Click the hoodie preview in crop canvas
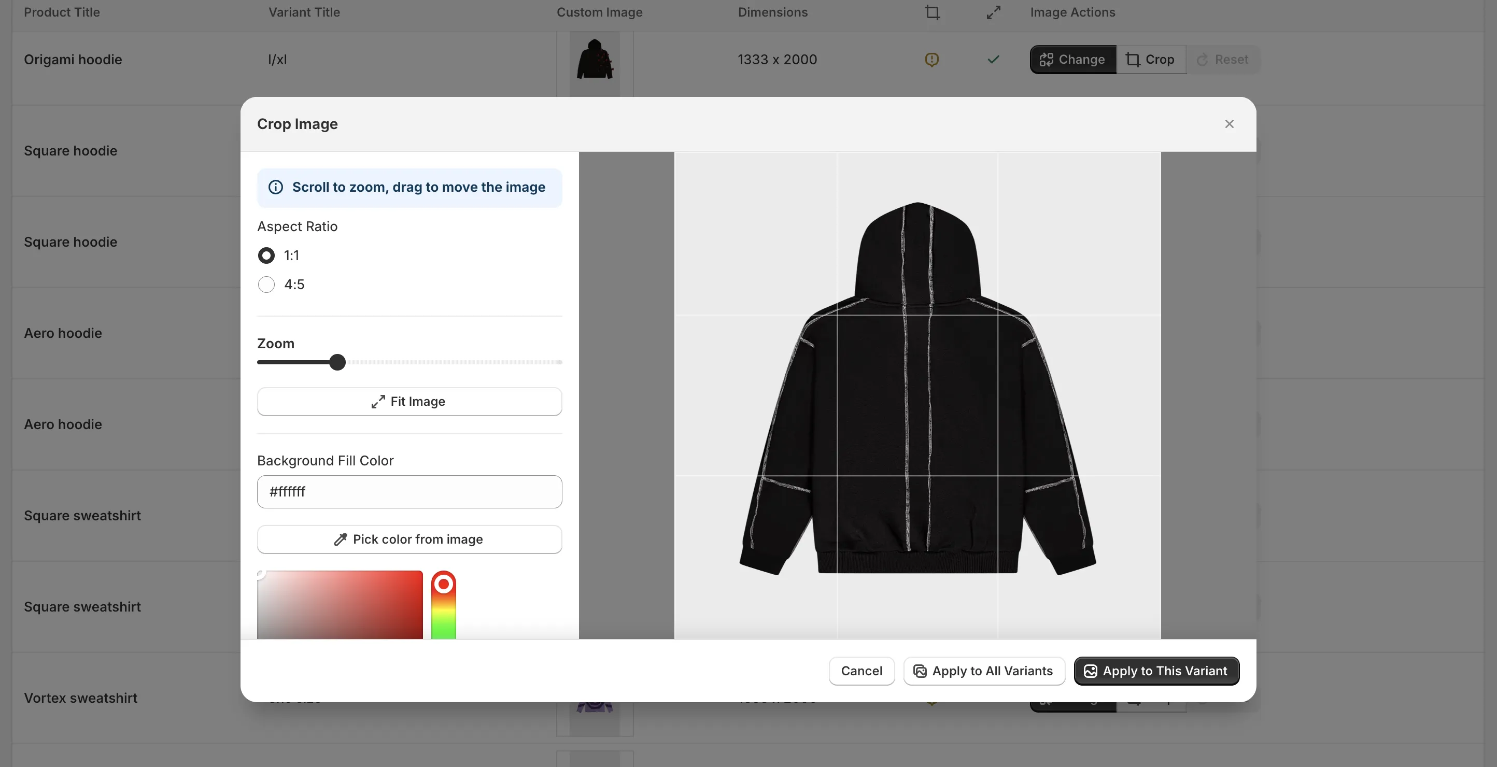Image resolution: width=1497 pixels, height=767 pixels. point(917,389)
